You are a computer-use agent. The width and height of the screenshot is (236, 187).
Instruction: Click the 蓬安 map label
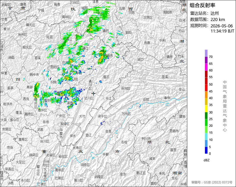coord(47,100)
